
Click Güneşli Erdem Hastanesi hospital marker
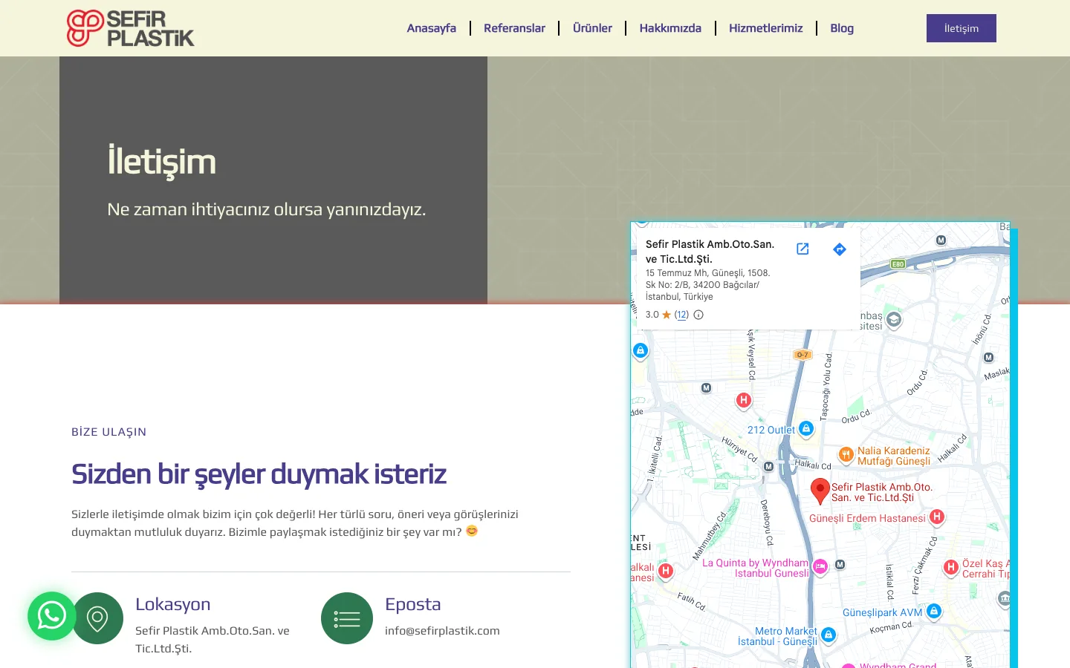pos(937,517)
